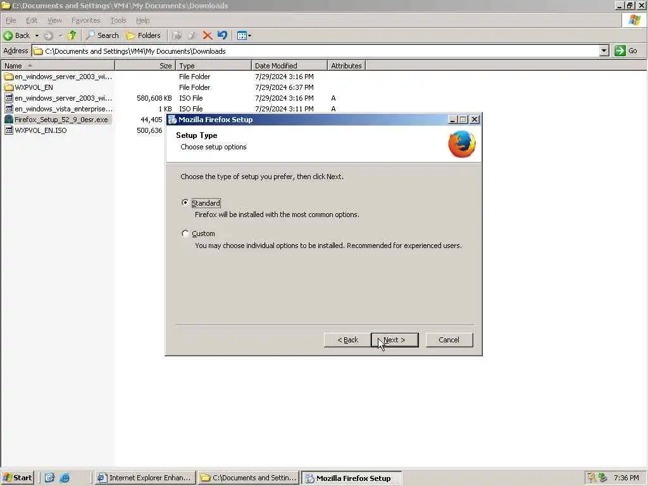Click the red Delete toolbar icon

coord(208,35)
